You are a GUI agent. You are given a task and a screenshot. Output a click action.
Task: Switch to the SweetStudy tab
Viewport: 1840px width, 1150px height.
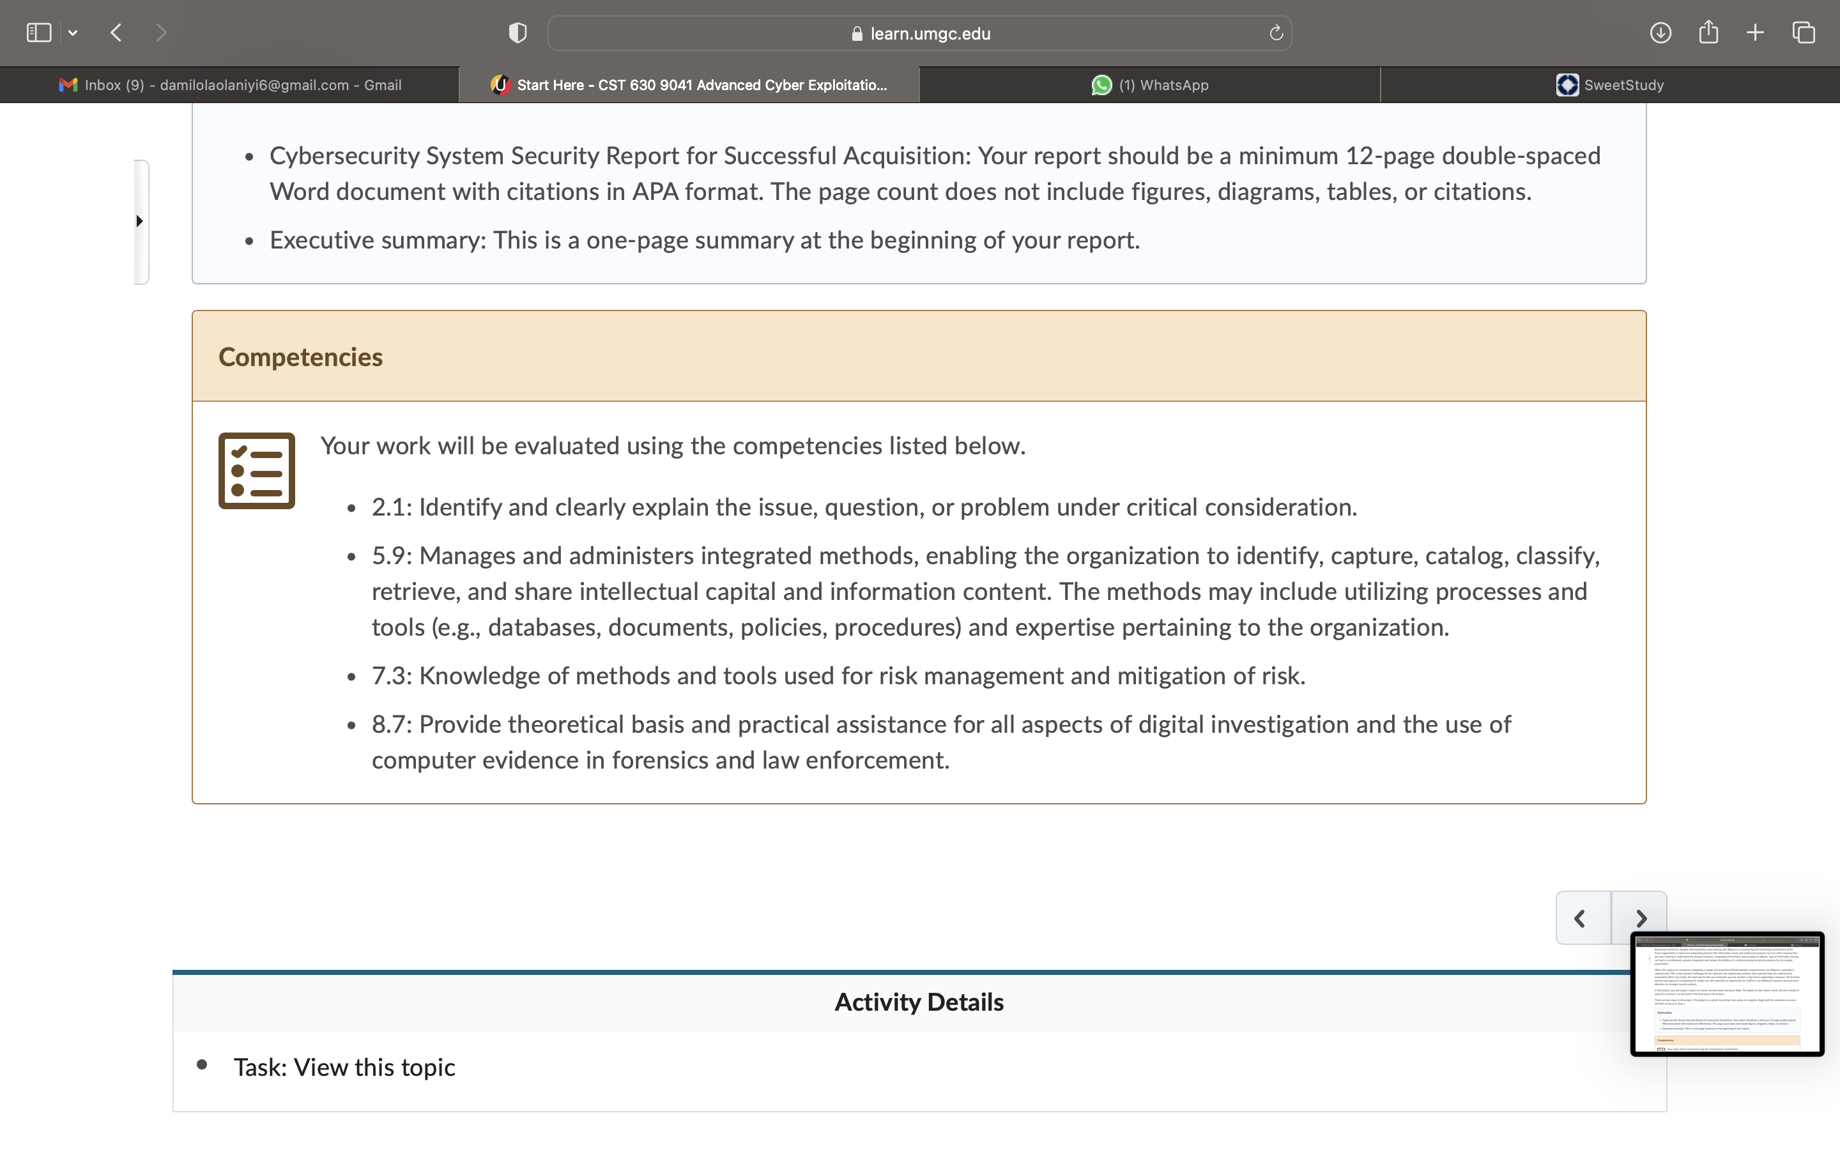[x=1609, y=85]
